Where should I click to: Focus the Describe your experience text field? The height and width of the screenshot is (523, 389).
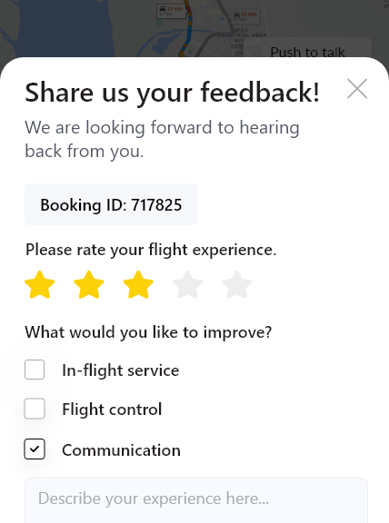click(x=196, y=500)
